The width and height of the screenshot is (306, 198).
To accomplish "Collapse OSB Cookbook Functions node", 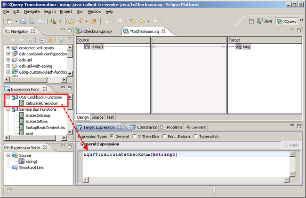I will (x=8, y=97).
